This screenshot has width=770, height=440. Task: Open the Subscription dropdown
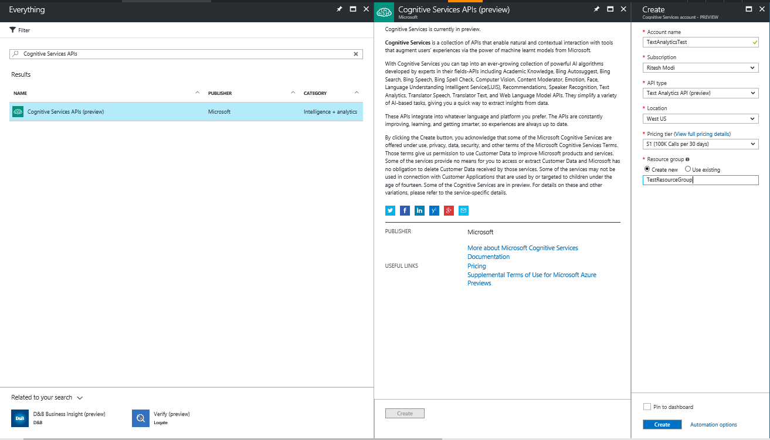[700, 67]
